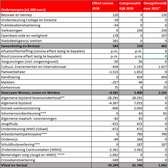Select the 'Compensatie Rijk 2020' header cell
Viewport: 168px width, 168px height.
tap(131, 6)
